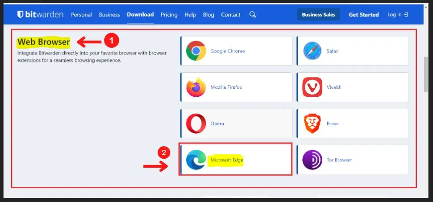Open the Contact page
This screenshot has height=202, width=433.
tap(231, 15)
